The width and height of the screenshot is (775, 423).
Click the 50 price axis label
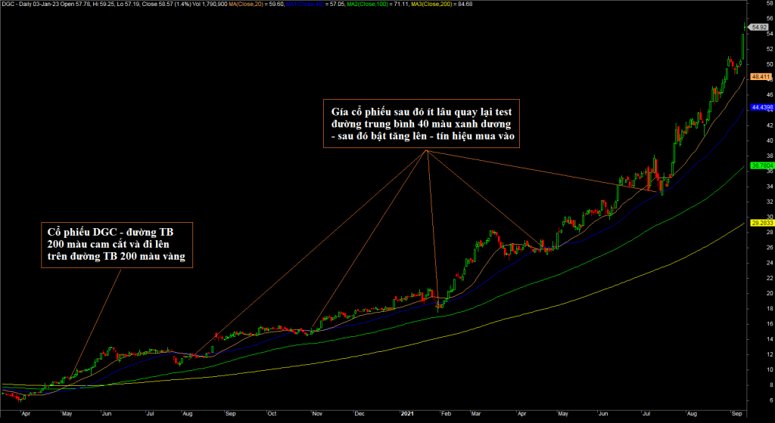(770, 64)
